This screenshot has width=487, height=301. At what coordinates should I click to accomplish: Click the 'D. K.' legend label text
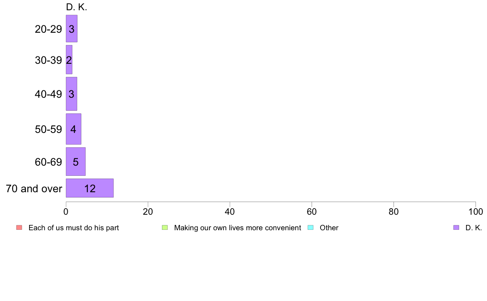click(x=473, y=228)
